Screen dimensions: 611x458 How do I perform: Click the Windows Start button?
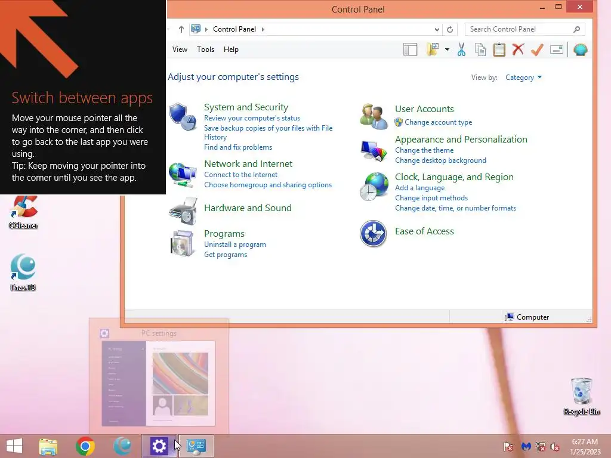coord(14,446)
